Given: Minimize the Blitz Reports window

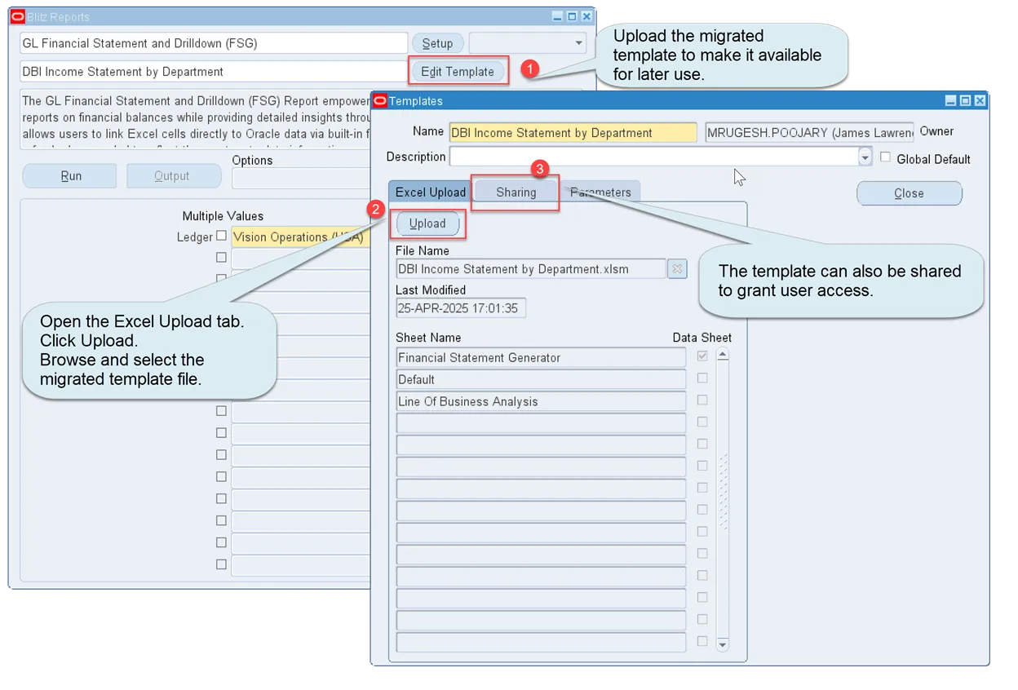Looking at the screenshot, I should (x=557, y=17).
